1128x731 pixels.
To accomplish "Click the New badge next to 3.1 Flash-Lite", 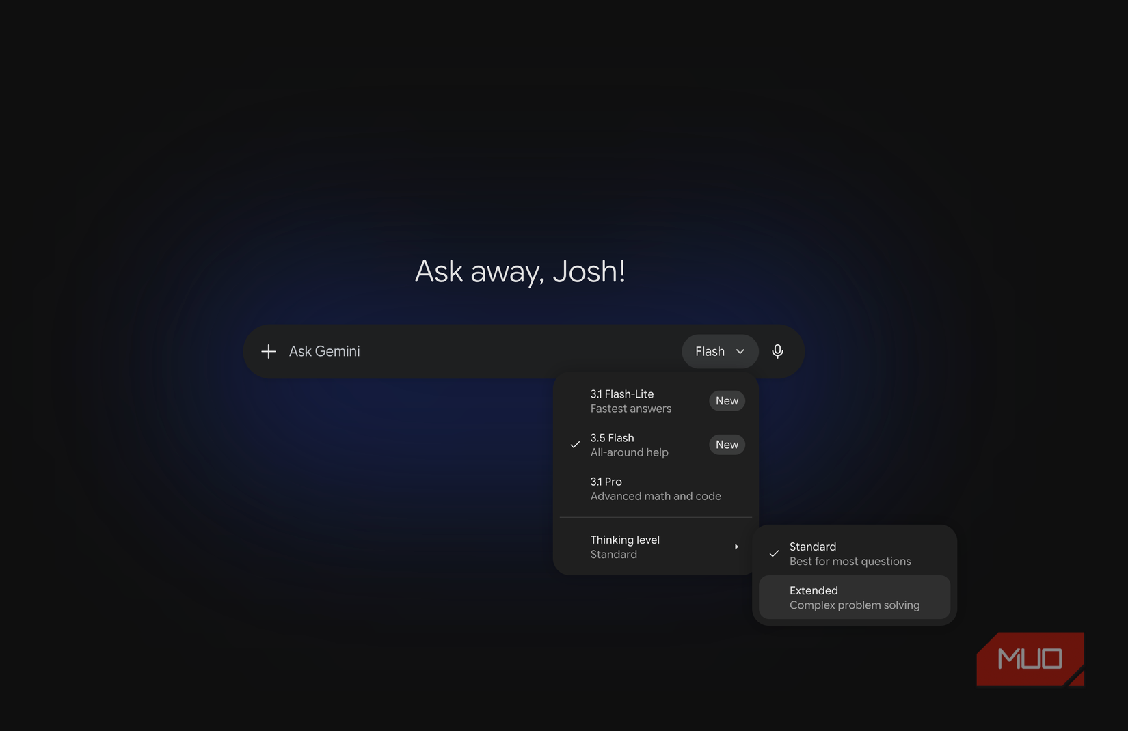I will [727, 401].
